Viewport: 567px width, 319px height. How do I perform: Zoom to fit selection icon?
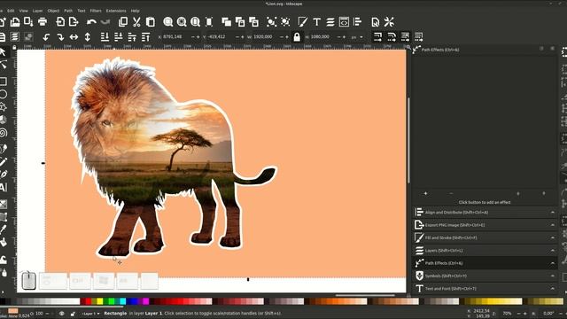(x=167, y=21)
